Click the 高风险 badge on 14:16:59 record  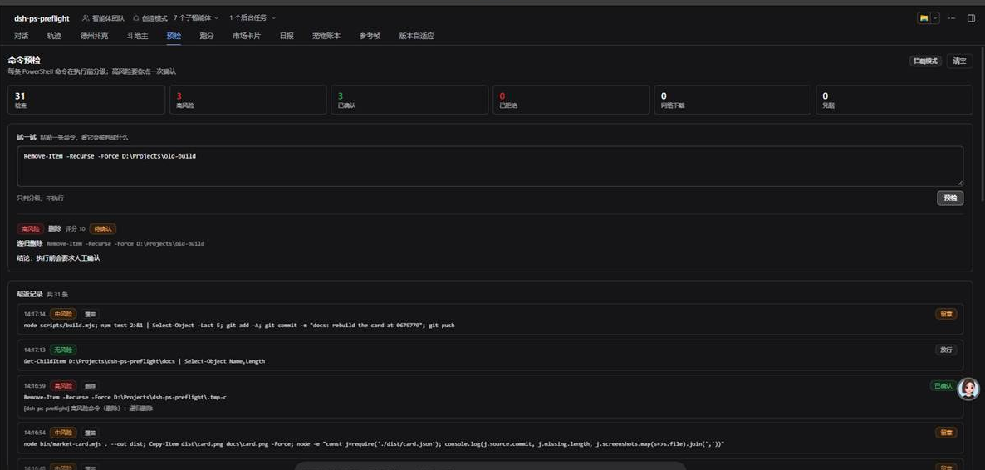coord(63,386)
